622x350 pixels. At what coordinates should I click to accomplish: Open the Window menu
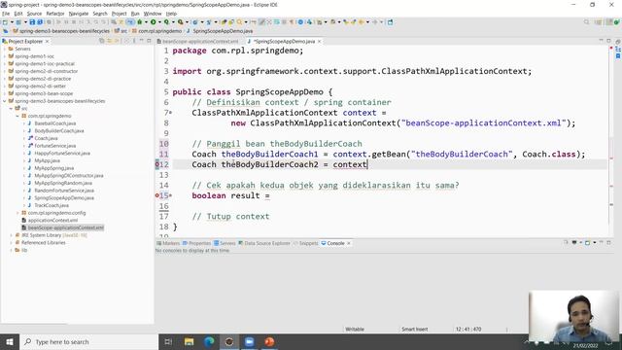pos(153,14)
